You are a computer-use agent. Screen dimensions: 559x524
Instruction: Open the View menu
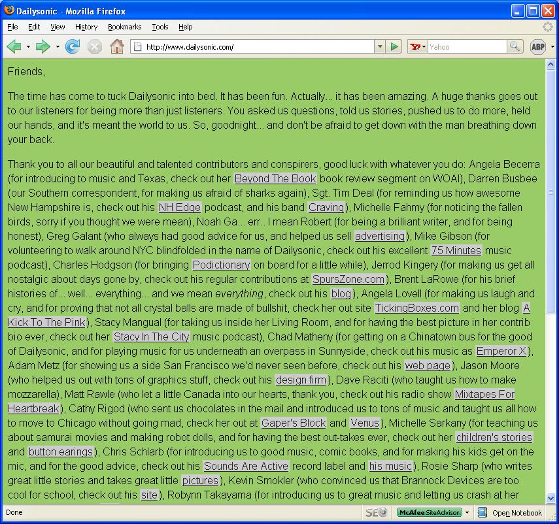(58, 27)
